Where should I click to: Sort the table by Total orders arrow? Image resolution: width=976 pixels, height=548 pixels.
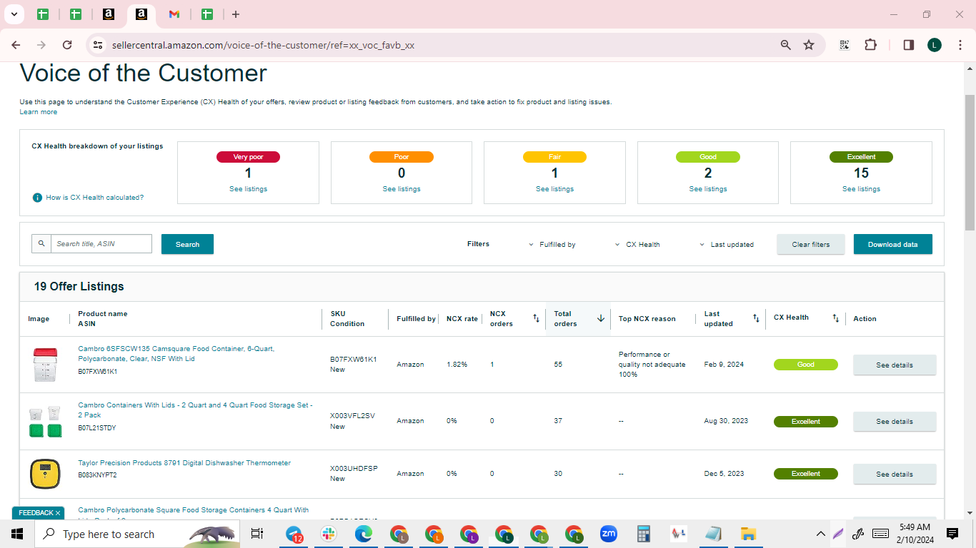coord(601,318)
